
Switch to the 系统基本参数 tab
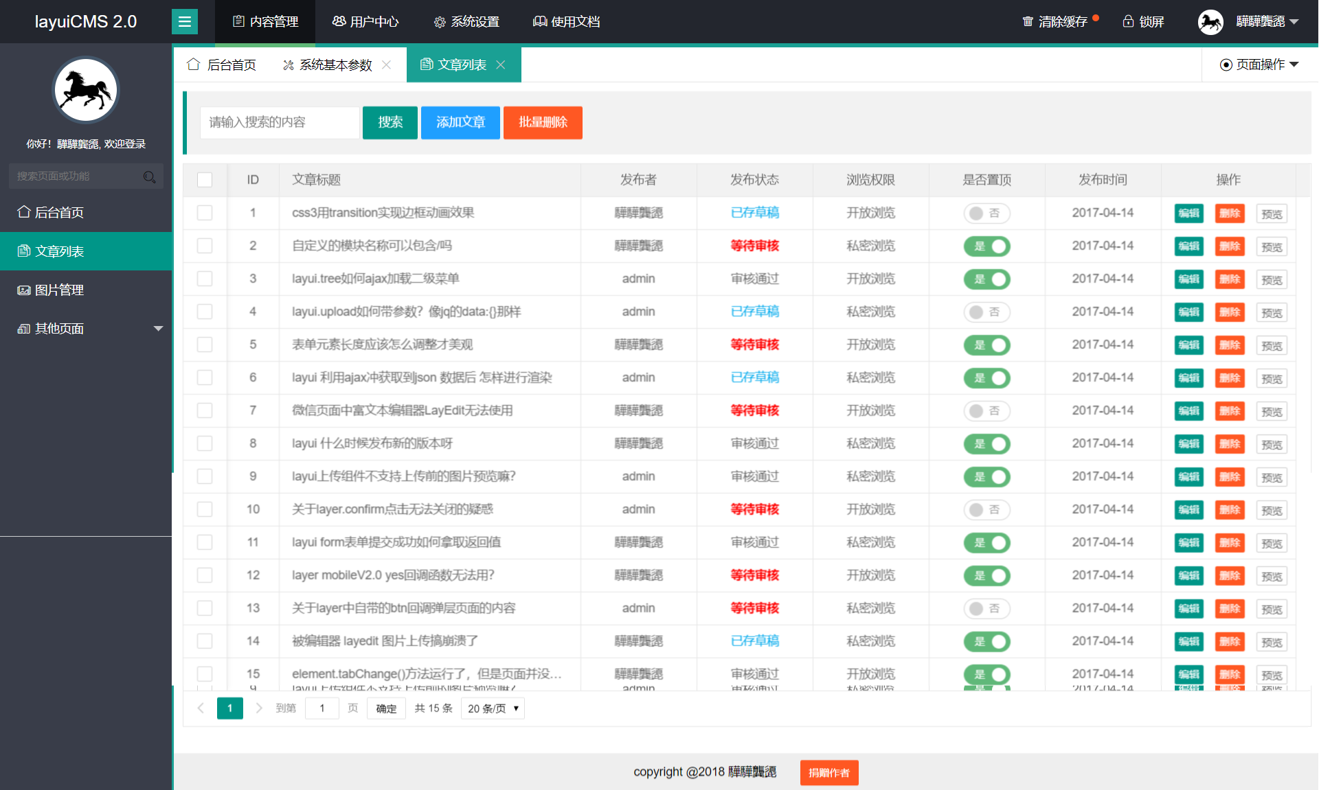[x=335, y=65]
